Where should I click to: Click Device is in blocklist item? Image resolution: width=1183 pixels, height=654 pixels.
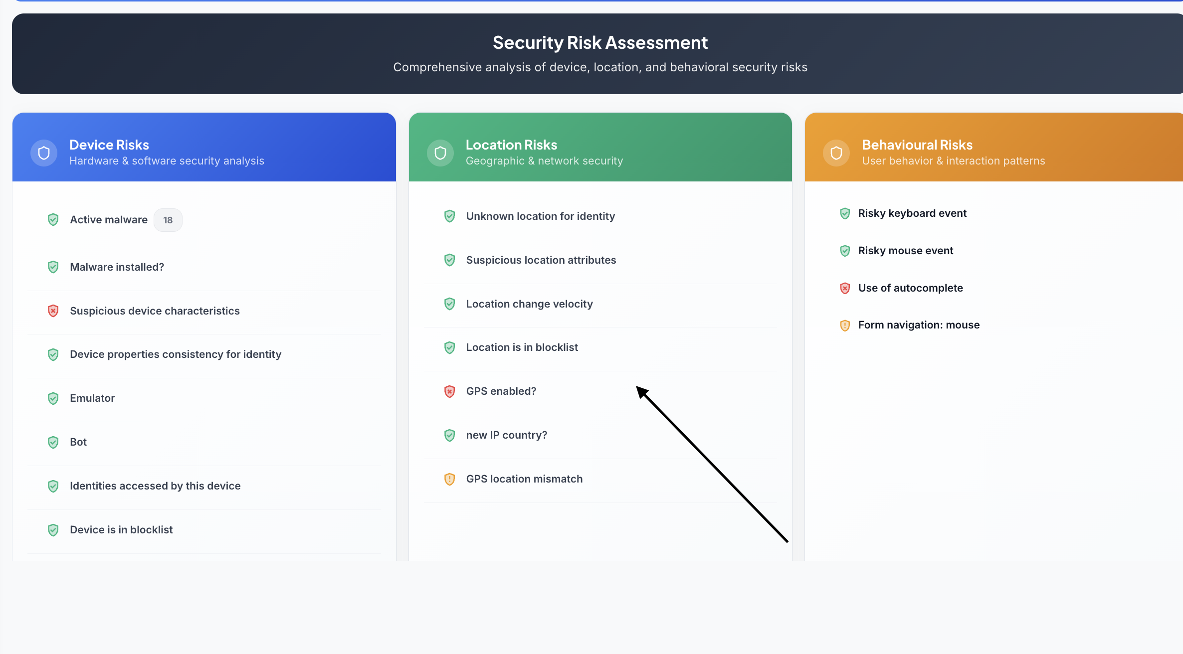[x=204, y=530]
